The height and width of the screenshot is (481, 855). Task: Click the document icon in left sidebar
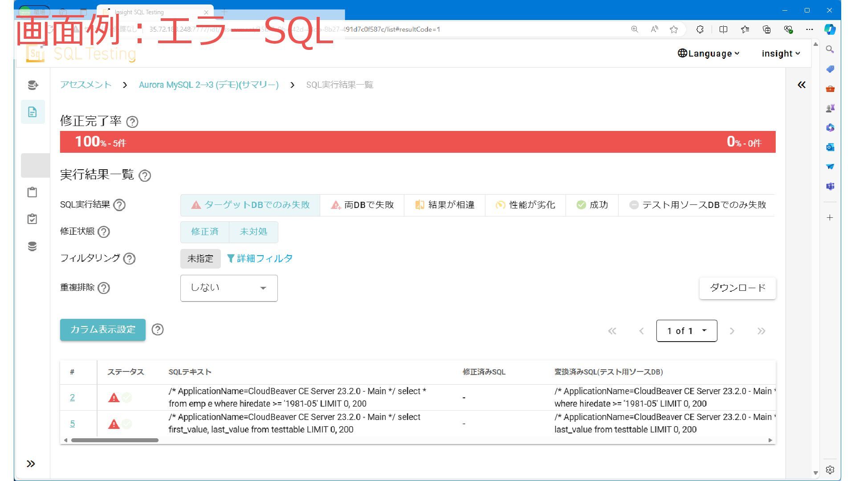tap(33, 112)
